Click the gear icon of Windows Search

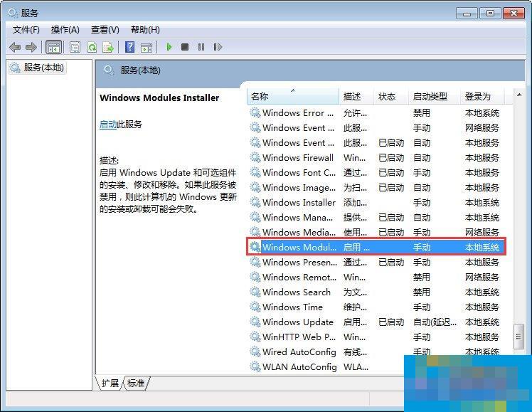pyautogui.click(x=255, y=292)
